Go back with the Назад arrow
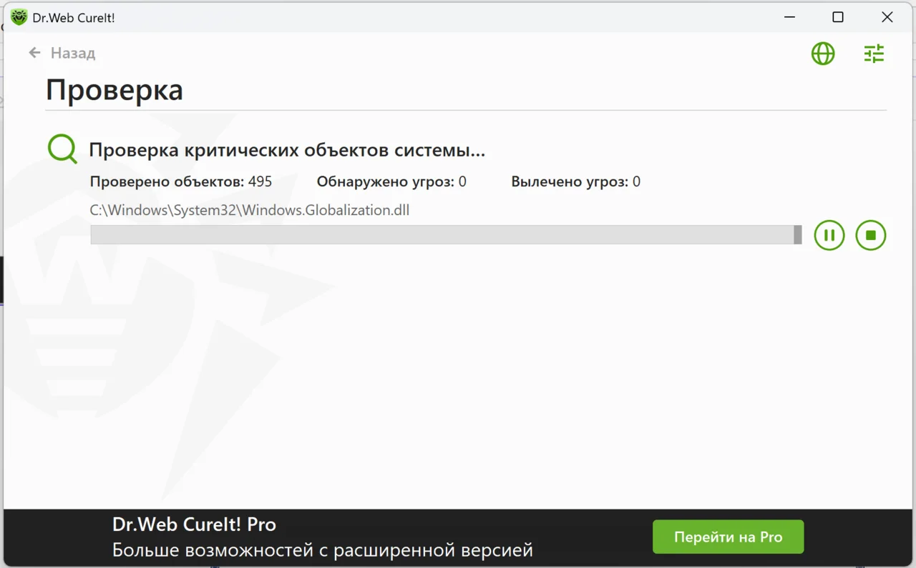This screenshot has width=916, height=568. point(34,53)
